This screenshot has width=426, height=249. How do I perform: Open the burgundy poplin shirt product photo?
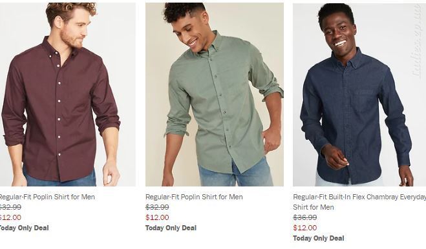pyautogui.click(x=68, y=94)
